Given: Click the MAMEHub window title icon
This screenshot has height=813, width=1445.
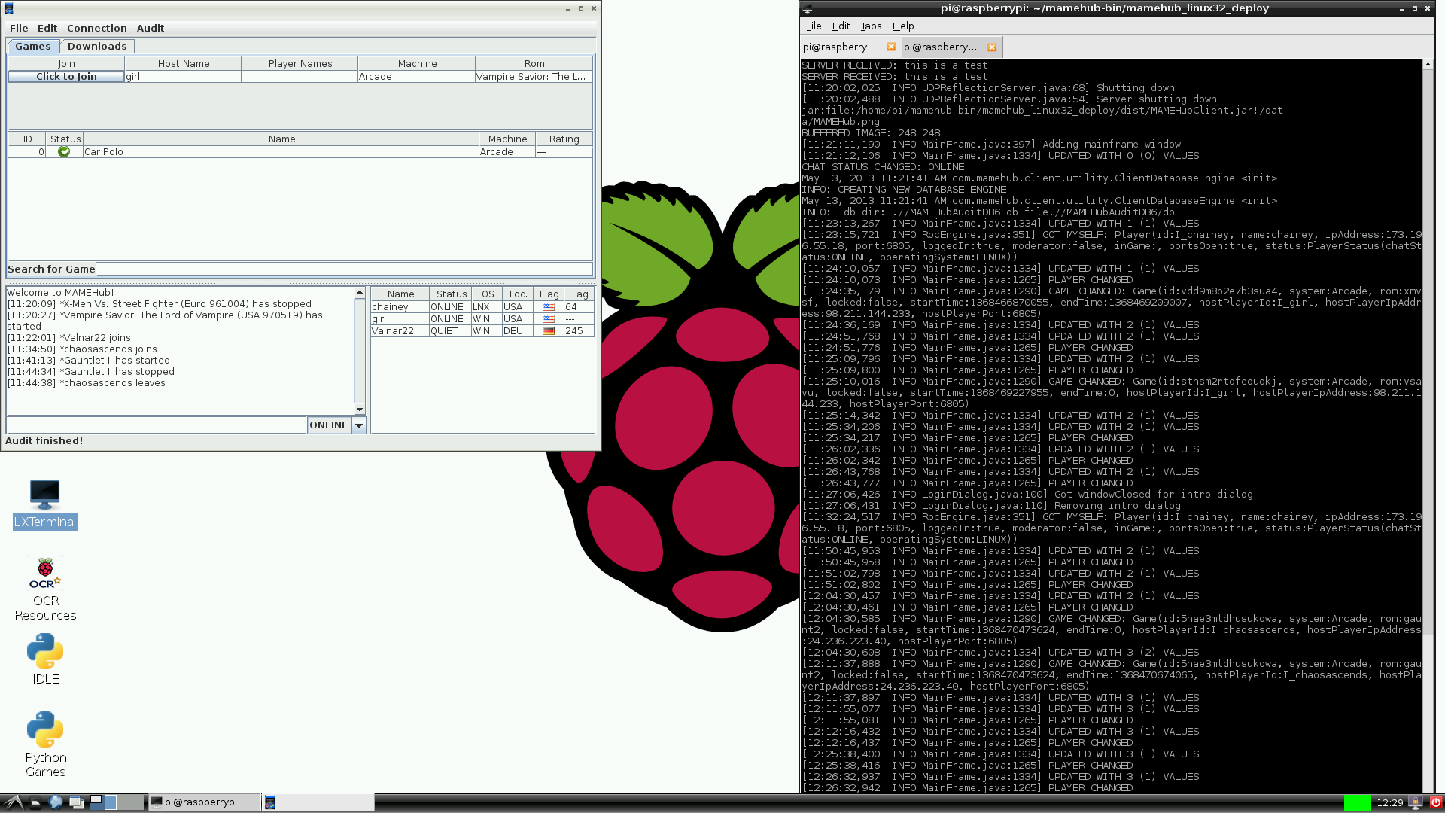Looking at the screenshot, I should click(x=8, y=8).
